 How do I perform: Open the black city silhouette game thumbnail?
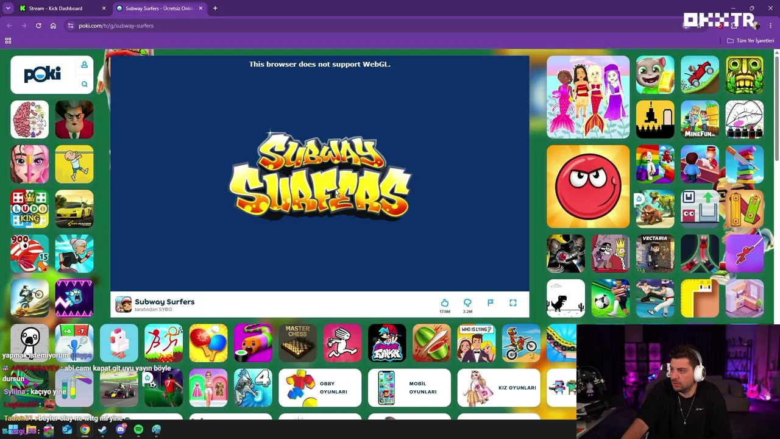point(655,120)
